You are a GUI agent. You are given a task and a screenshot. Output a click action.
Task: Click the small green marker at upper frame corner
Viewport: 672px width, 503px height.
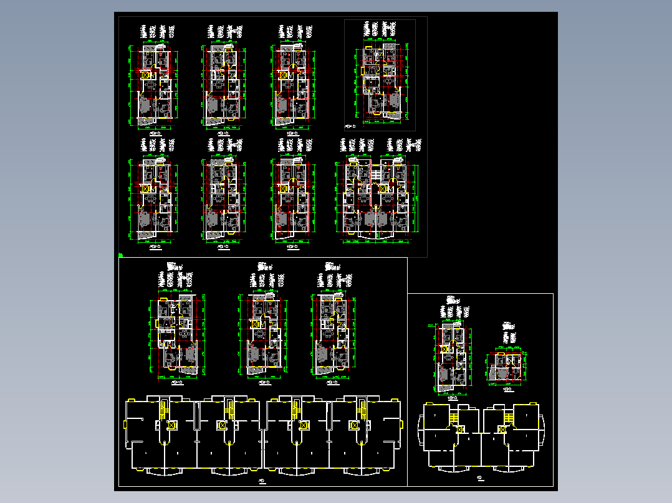click(x=121, y=255)
